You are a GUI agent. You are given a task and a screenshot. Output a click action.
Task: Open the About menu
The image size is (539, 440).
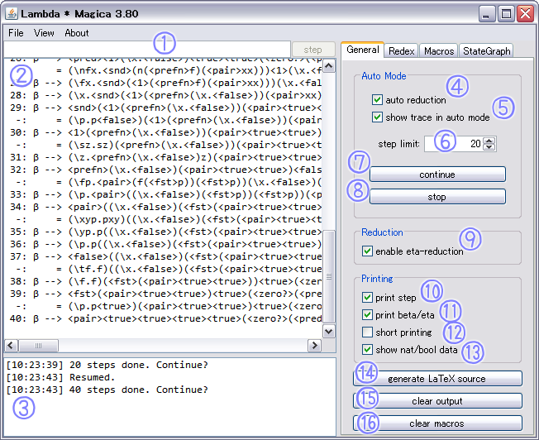[77, 33]
